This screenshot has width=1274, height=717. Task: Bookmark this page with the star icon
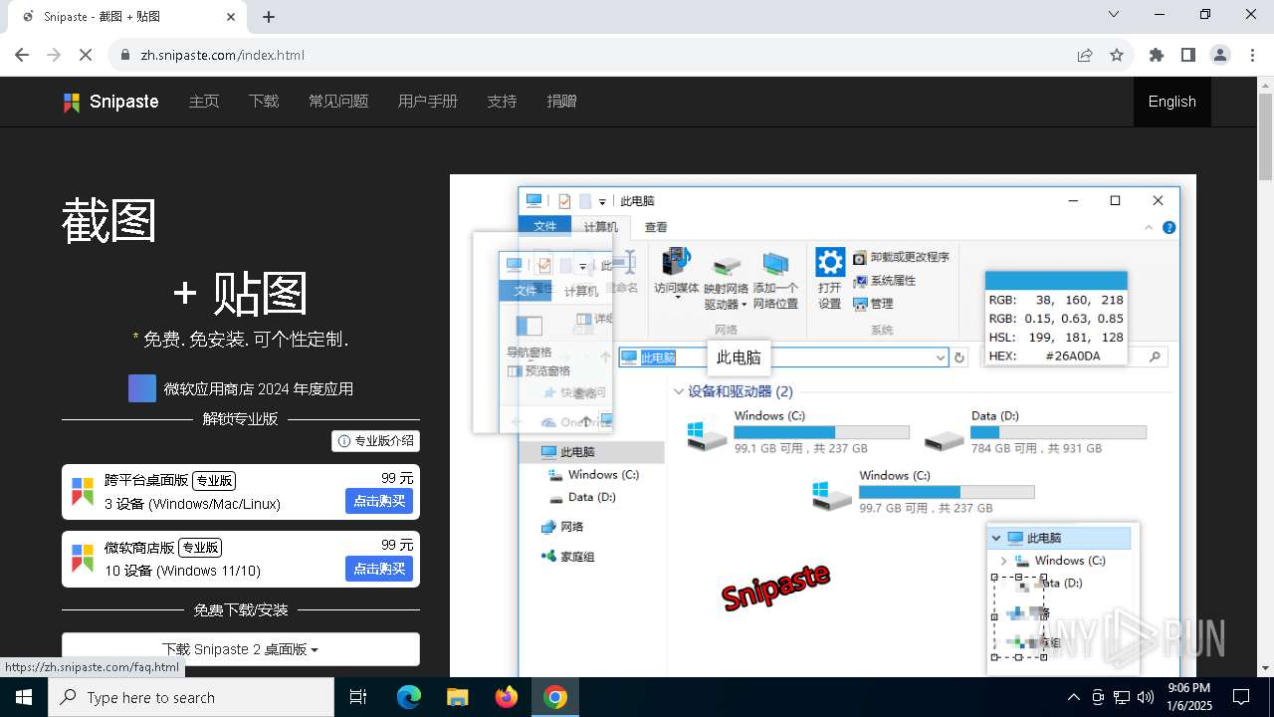point(1117,55)
